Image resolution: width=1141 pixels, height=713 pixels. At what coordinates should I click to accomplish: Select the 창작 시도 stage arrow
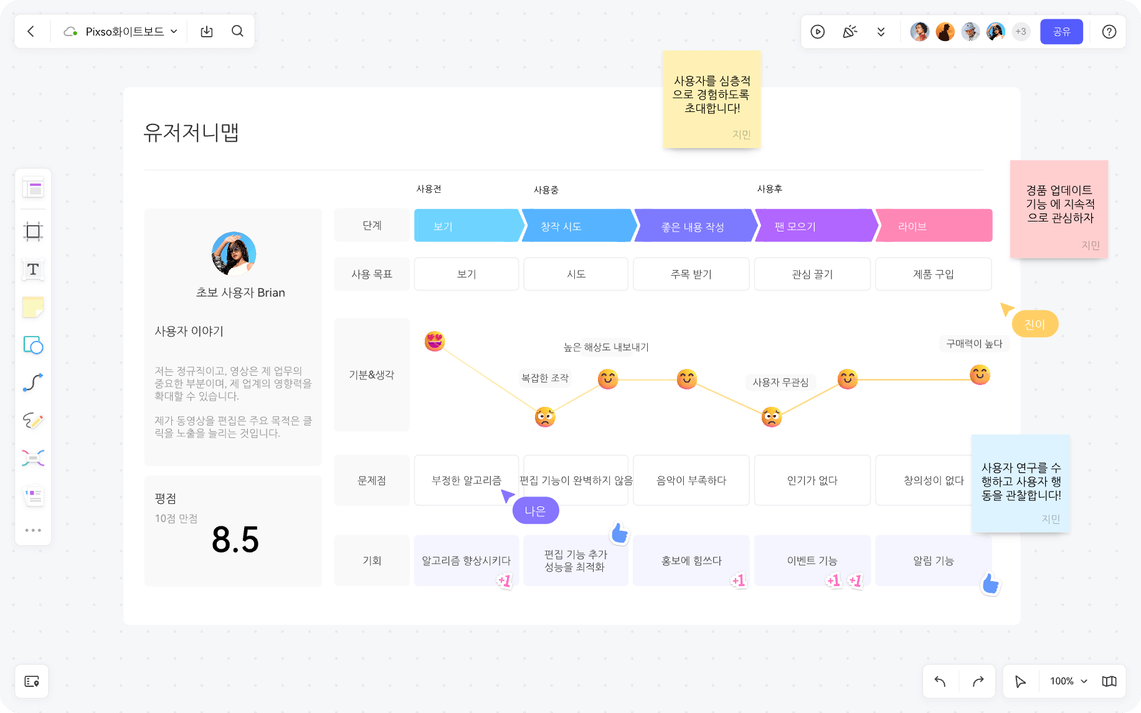click(x=579, y=226)
